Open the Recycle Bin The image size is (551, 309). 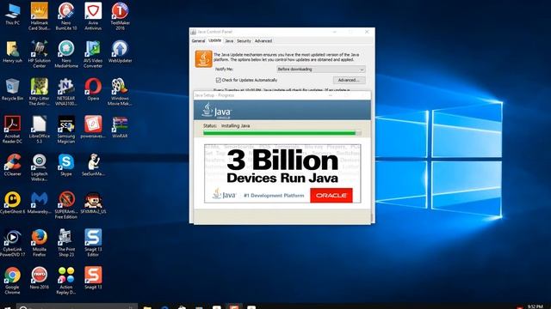pos(12,89)
